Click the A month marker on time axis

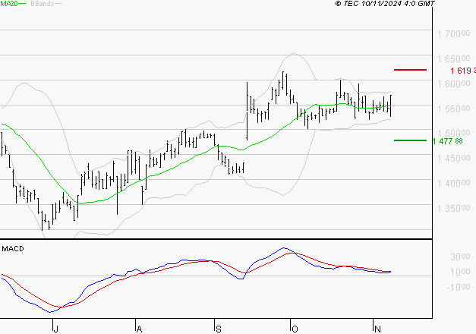click(x=139, y=329)
